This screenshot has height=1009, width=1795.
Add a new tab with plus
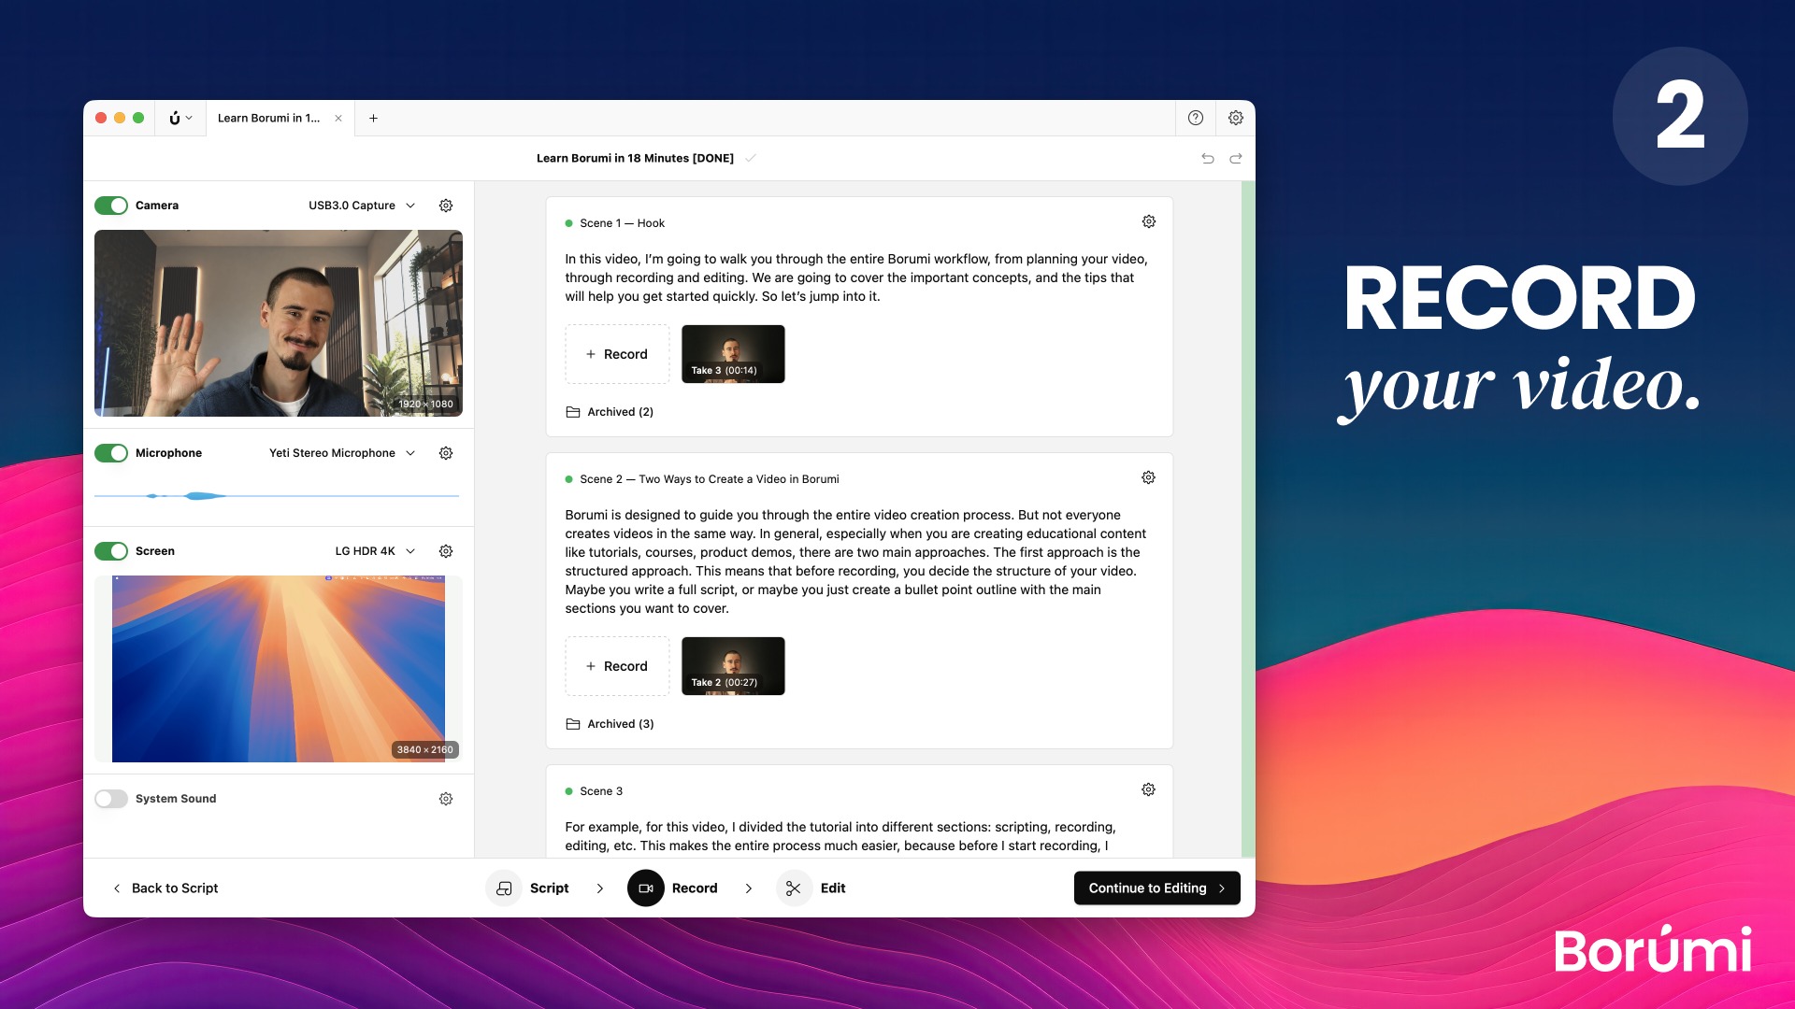(373, 118)
